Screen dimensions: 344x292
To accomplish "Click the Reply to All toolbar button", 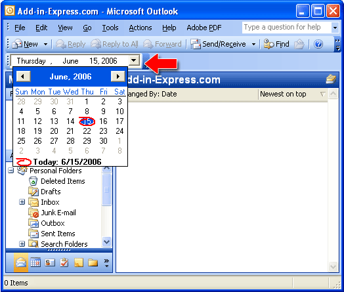I will tap(114, 44).
